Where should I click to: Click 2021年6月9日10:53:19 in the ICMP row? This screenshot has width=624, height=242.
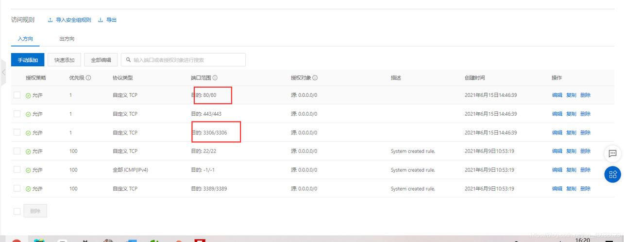[490, 170]
